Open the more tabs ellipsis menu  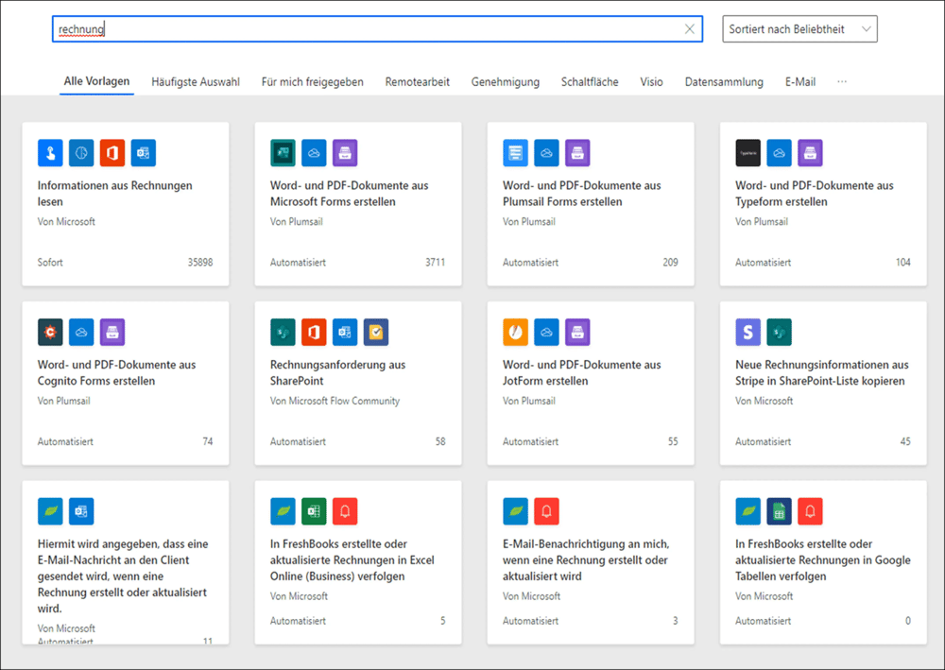pyautogui.click(x=842, y=81)
